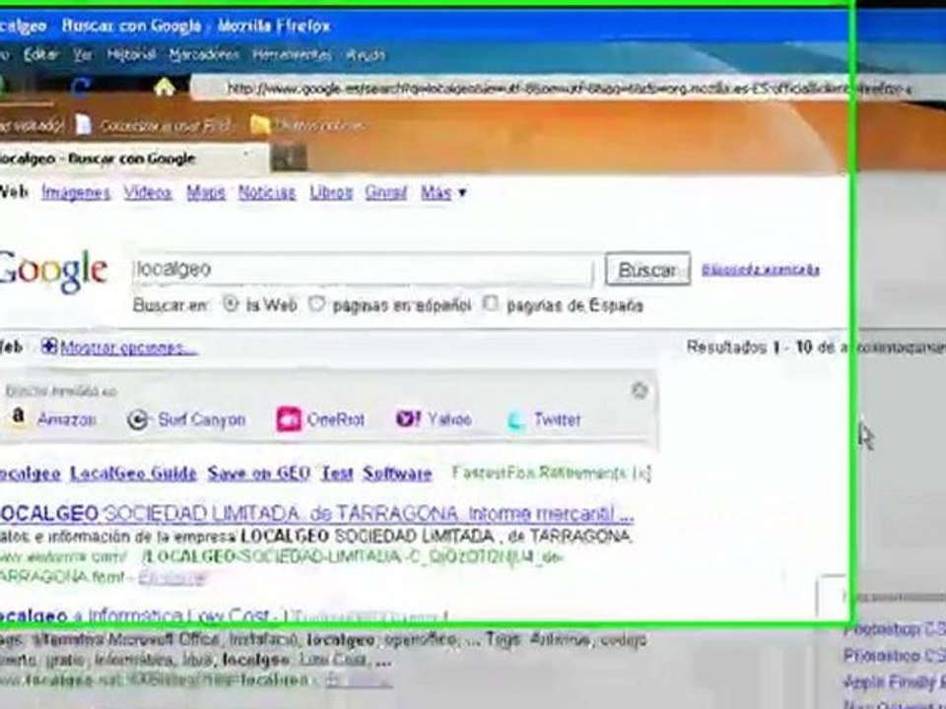Select the 'páginas en español' radio button
This screenshot has width=946, height=709.
click(316, 304)
